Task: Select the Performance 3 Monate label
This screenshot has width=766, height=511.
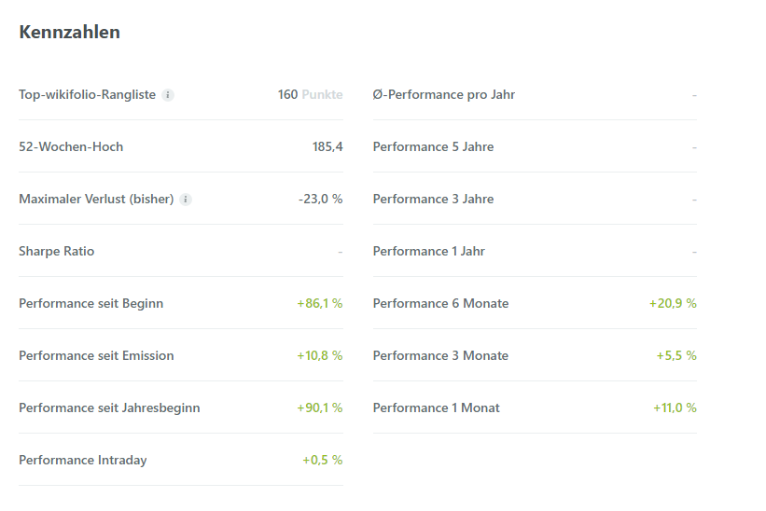Action: [x=440, y=356]
